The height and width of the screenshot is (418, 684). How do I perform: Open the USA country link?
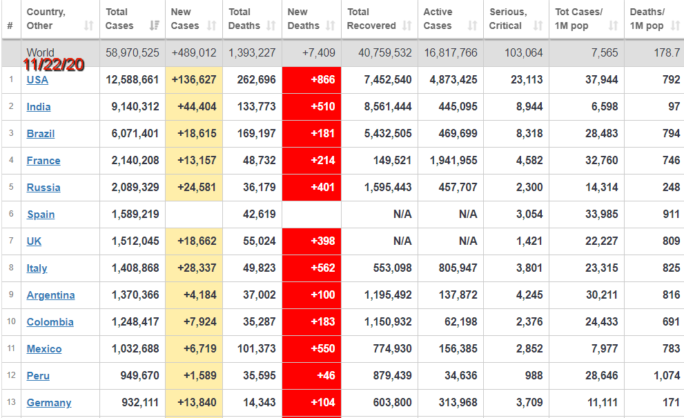pos(37,80)
